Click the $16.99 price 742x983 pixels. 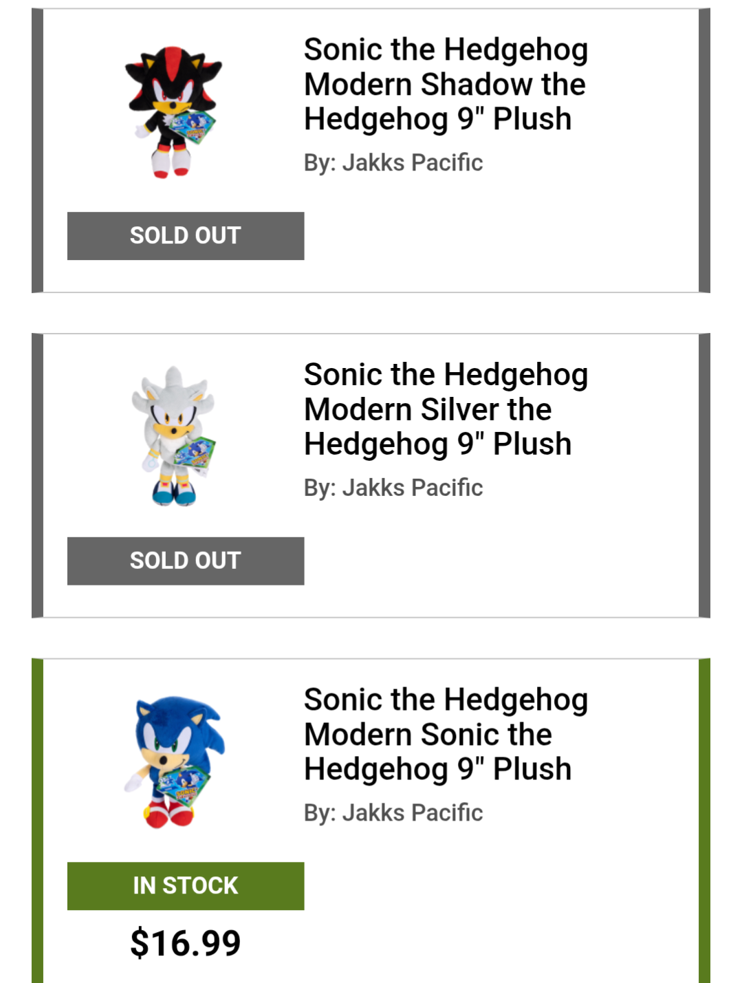tap(185, 942)
